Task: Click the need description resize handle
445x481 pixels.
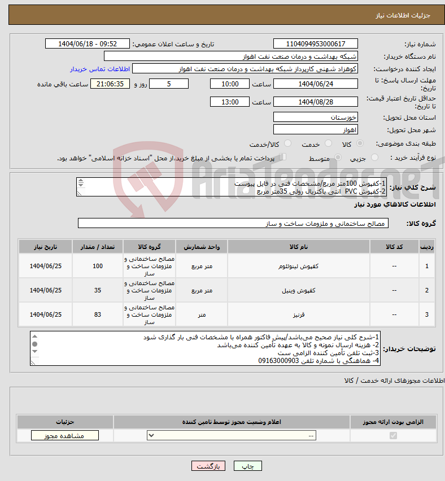Action: (80, 193)
